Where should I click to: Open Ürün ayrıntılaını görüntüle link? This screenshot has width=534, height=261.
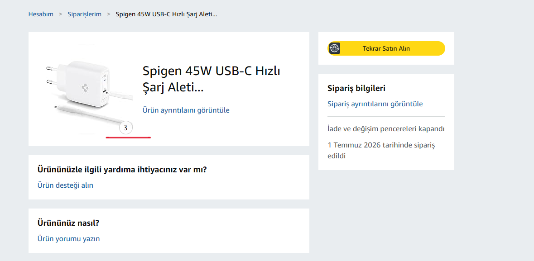click(186, 110)
